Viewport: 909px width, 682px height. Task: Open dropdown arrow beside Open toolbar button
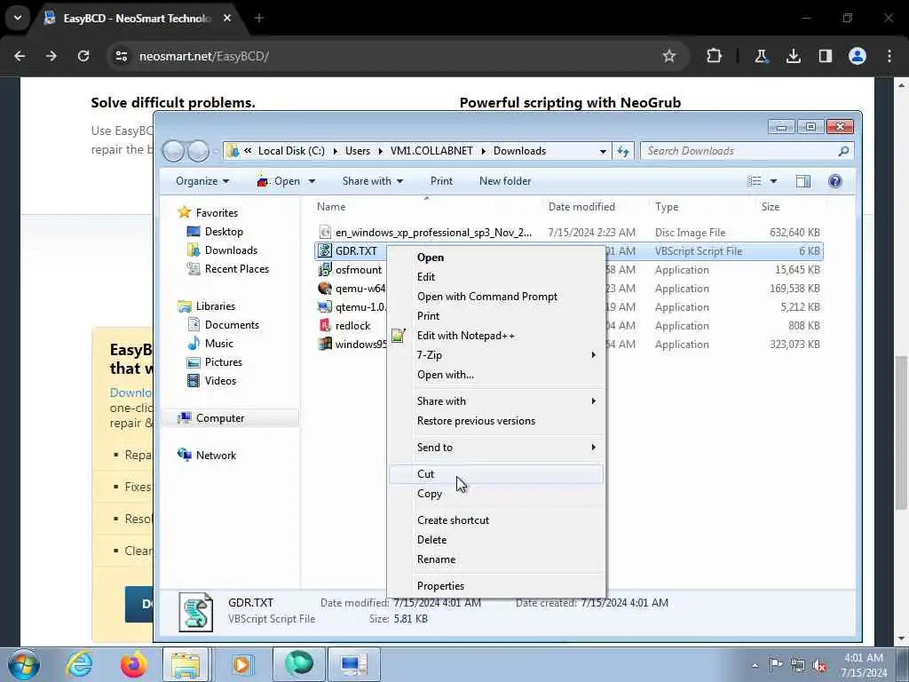312,181
